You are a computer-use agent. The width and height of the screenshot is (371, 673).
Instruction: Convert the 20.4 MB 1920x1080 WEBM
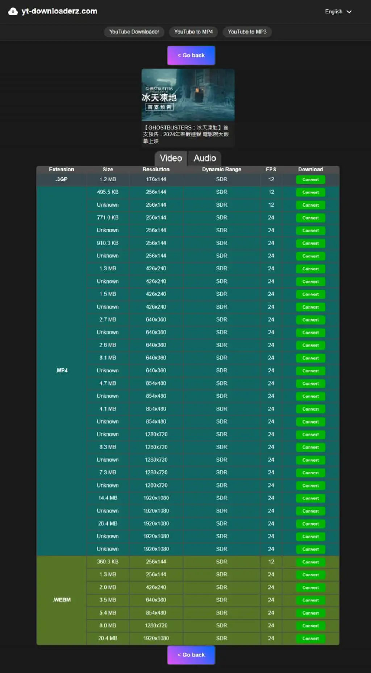point(310,638)
